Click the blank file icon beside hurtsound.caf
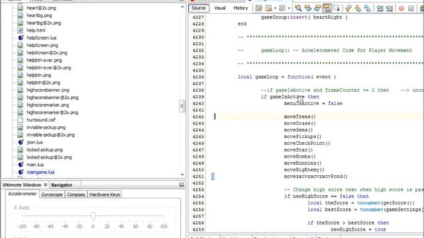This screenshot has width=424, height=238. click(x=21, y=120)
